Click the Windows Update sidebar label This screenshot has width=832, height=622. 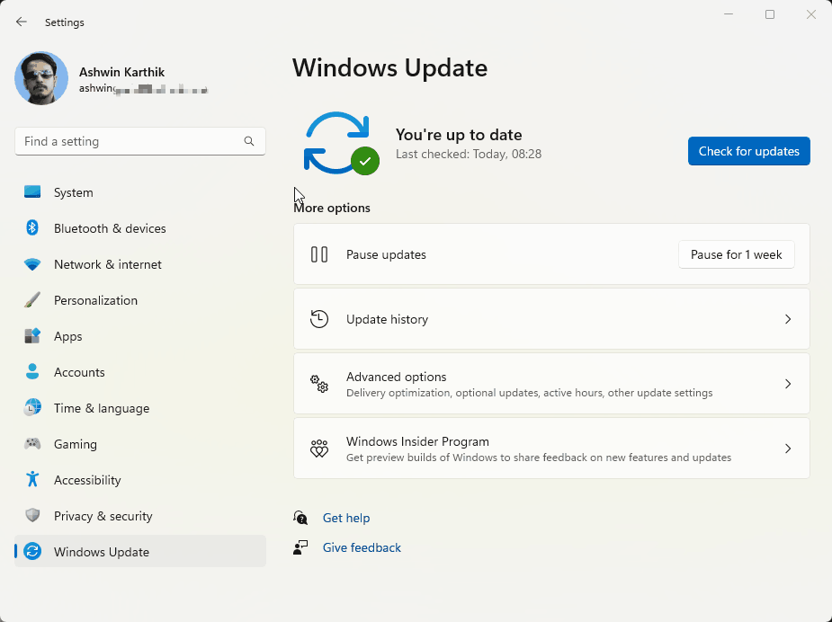point(102,552)
